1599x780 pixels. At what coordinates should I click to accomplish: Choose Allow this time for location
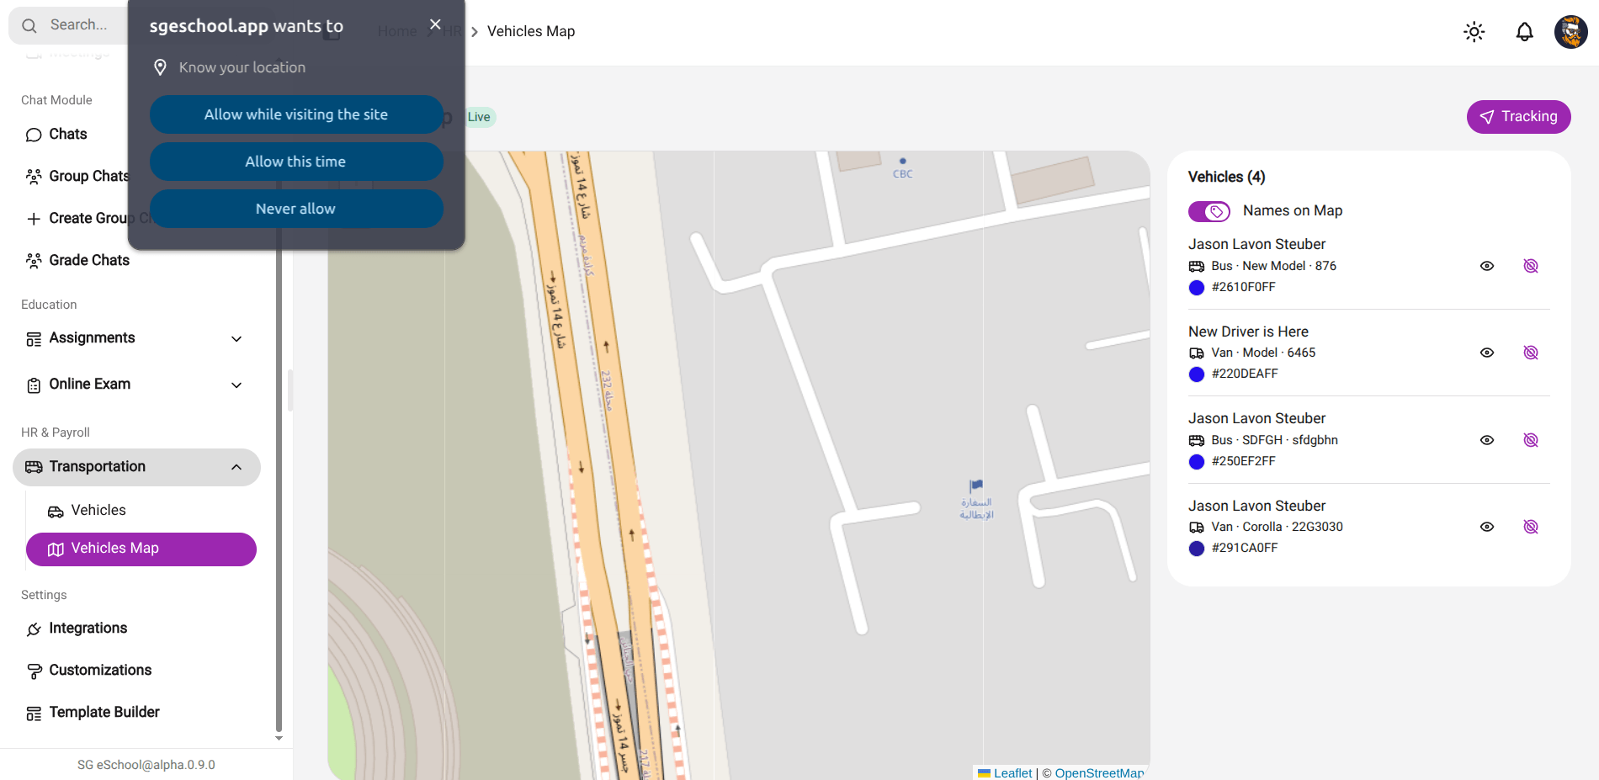point(296,162)
